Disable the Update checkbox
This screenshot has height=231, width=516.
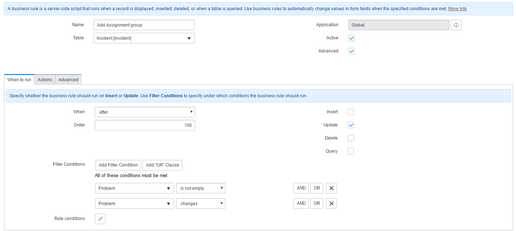point(351,125)
